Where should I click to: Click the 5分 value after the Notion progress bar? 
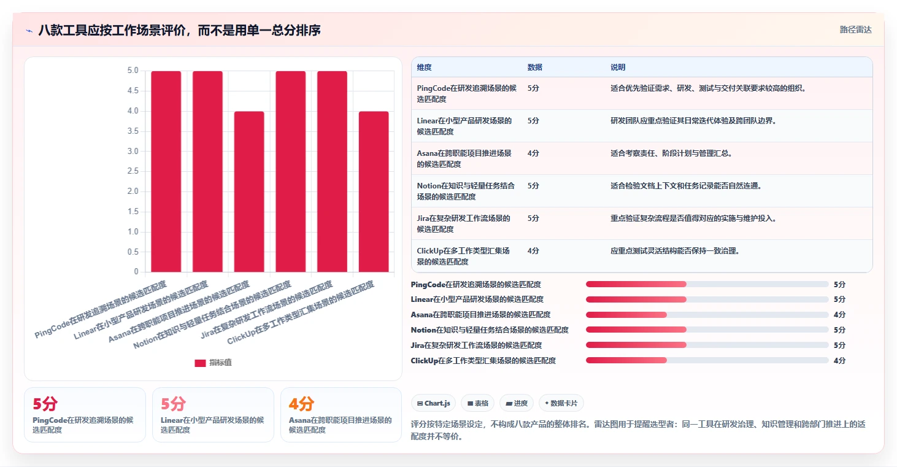[x=839, y=330]
